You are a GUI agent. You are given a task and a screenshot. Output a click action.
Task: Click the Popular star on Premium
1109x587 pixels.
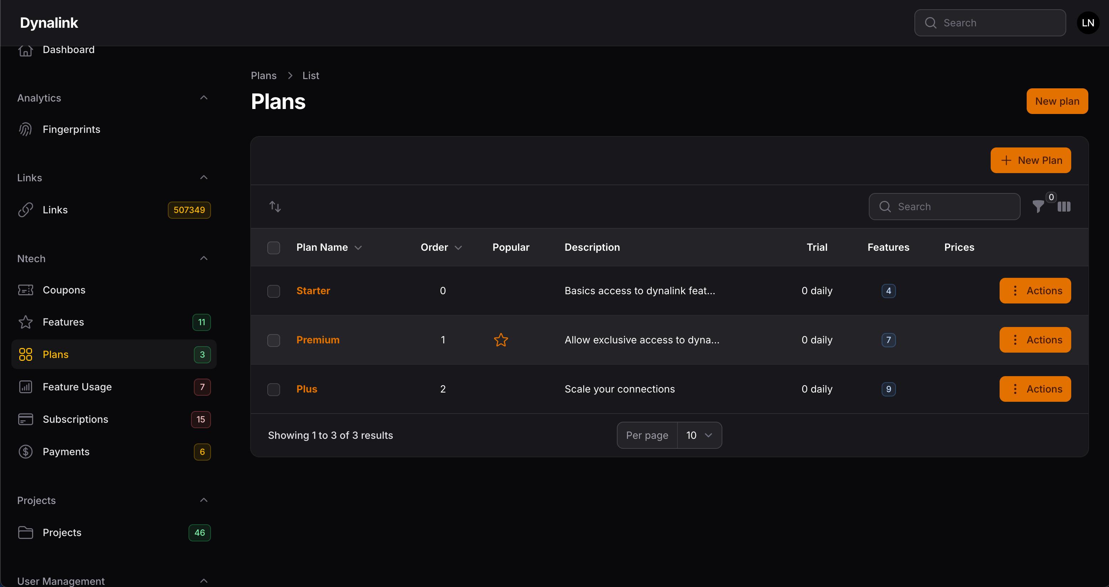pyautogui.click(x=500, y=339)
